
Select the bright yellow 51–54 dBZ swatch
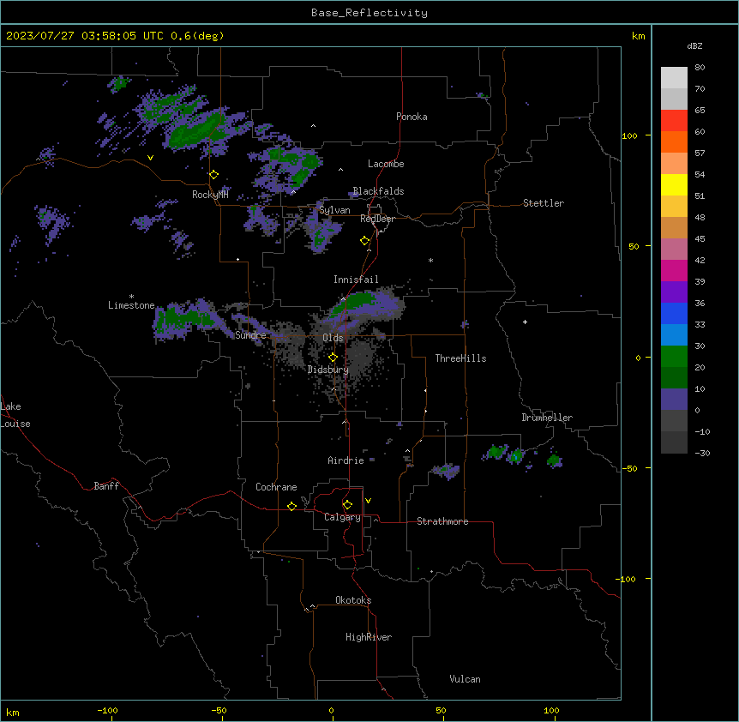tap(674, 184)
